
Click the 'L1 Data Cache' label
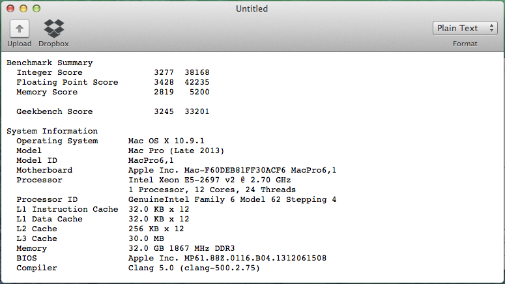50,219
